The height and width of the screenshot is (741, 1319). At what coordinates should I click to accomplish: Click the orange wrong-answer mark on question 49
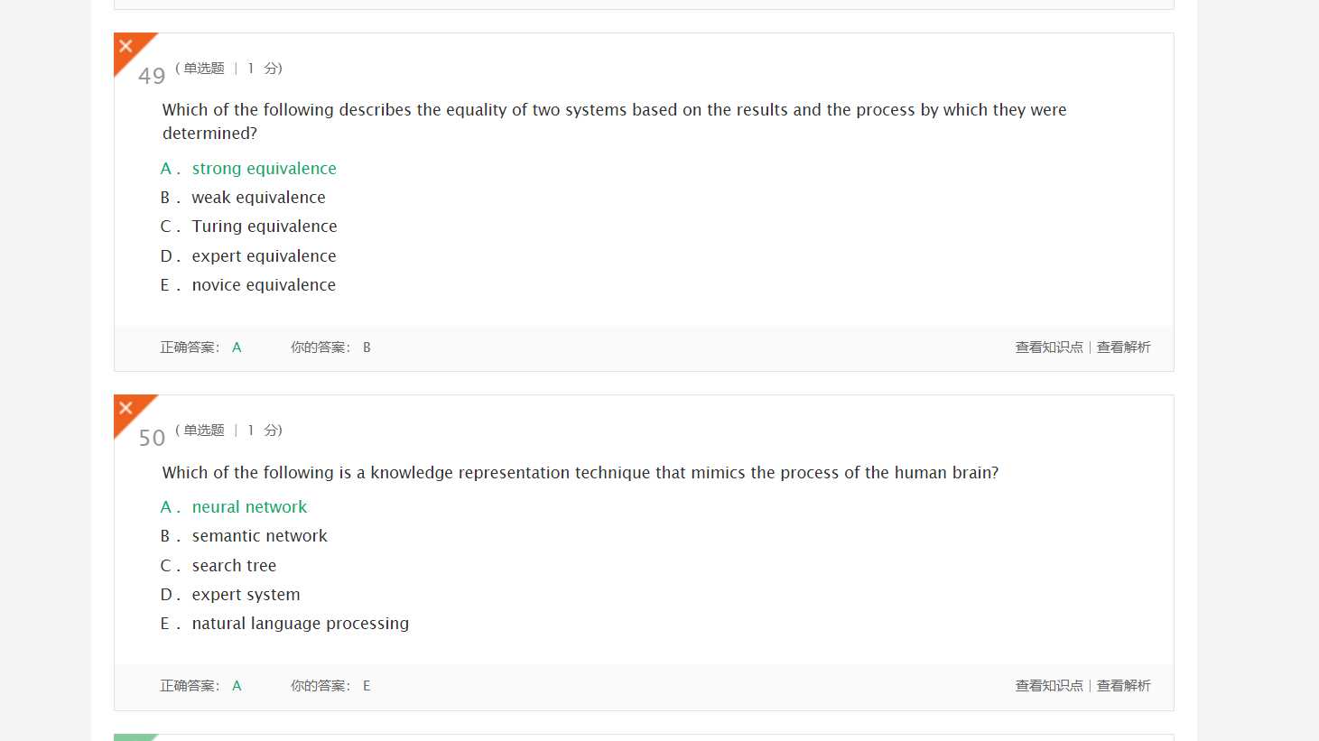coord(127,47)
